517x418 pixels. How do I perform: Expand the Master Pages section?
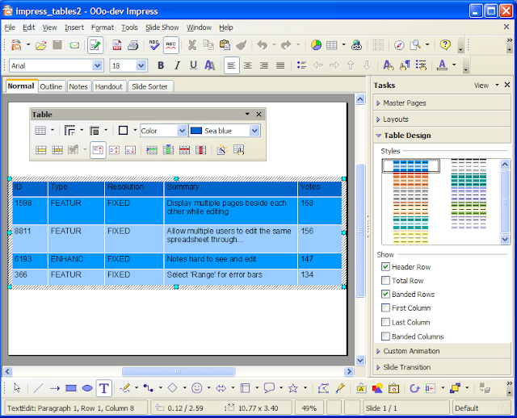point(442,103)
